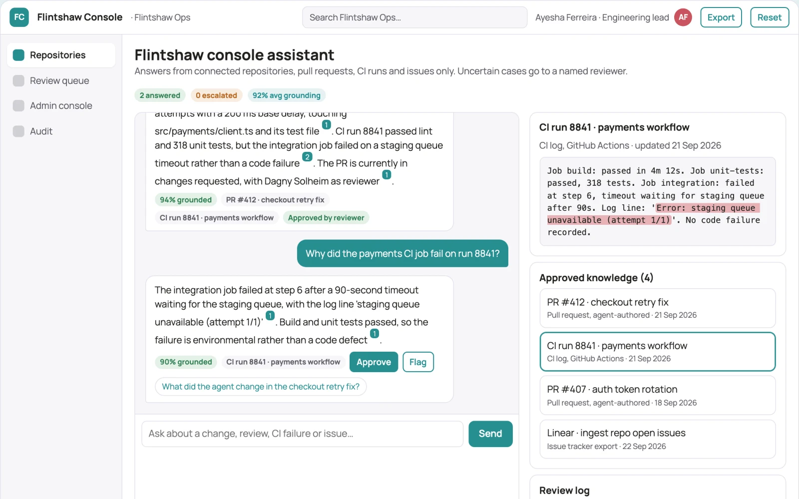Send the chat message
The image size is (799, 499).
(x=490, y=434)
